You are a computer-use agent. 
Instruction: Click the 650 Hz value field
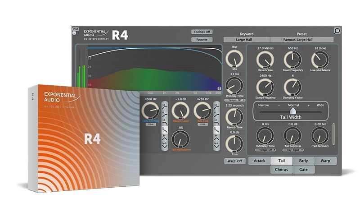pyautogui.click(x=293, y=48)
